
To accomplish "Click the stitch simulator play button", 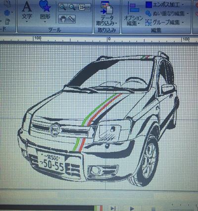I will (x=132, y=209).
